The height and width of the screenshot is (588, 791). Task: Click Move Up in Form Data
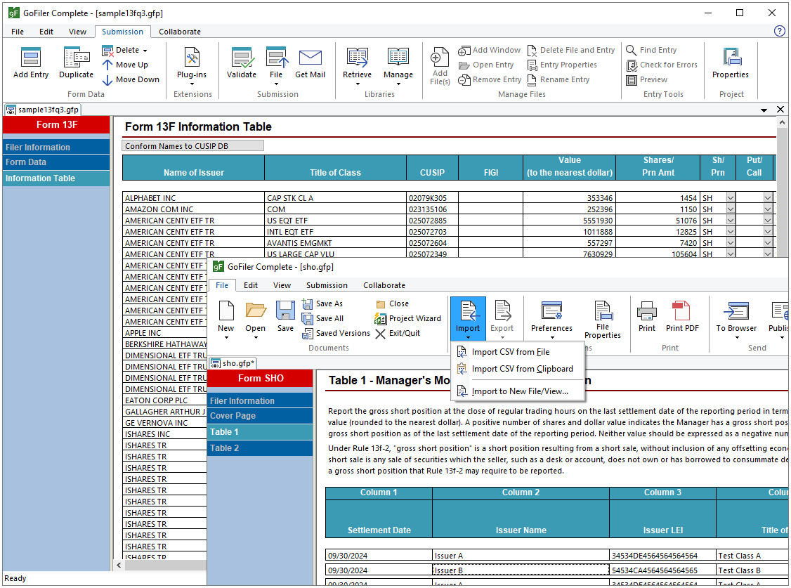(x=131, y=65)
